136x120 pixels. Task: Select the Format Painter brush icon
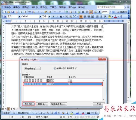click(x=50, y=12)
